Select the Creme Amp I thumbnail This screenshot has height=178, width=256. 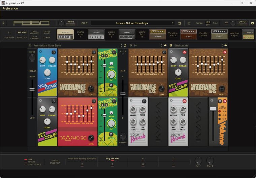coord(65,34)
